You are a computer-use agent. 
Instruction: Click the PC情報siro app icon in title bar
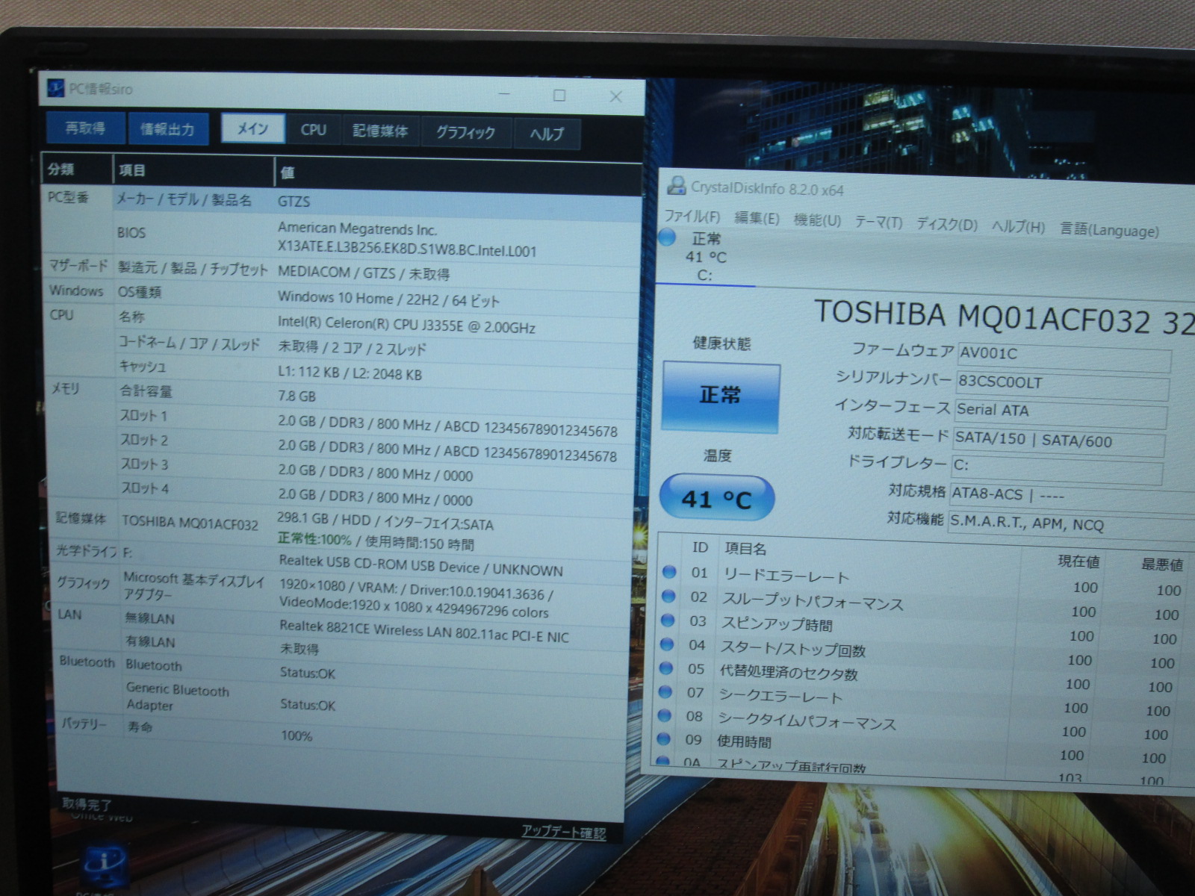point(56,88)
